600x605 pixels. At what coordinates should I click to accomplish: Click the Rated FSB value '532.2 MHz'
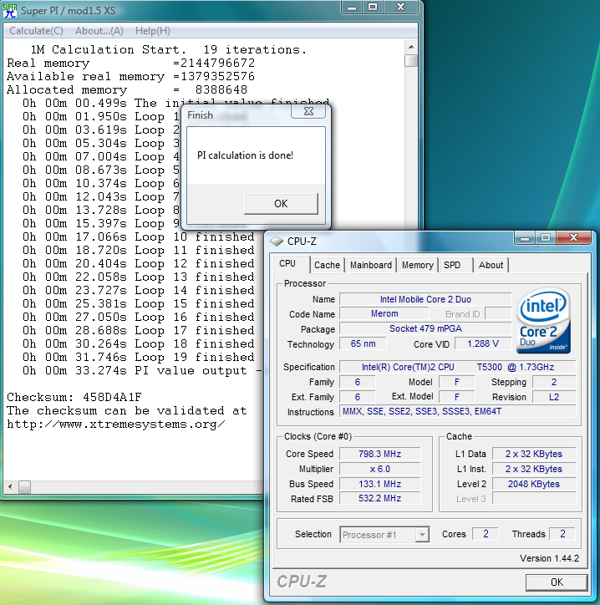tap(379, 499)
